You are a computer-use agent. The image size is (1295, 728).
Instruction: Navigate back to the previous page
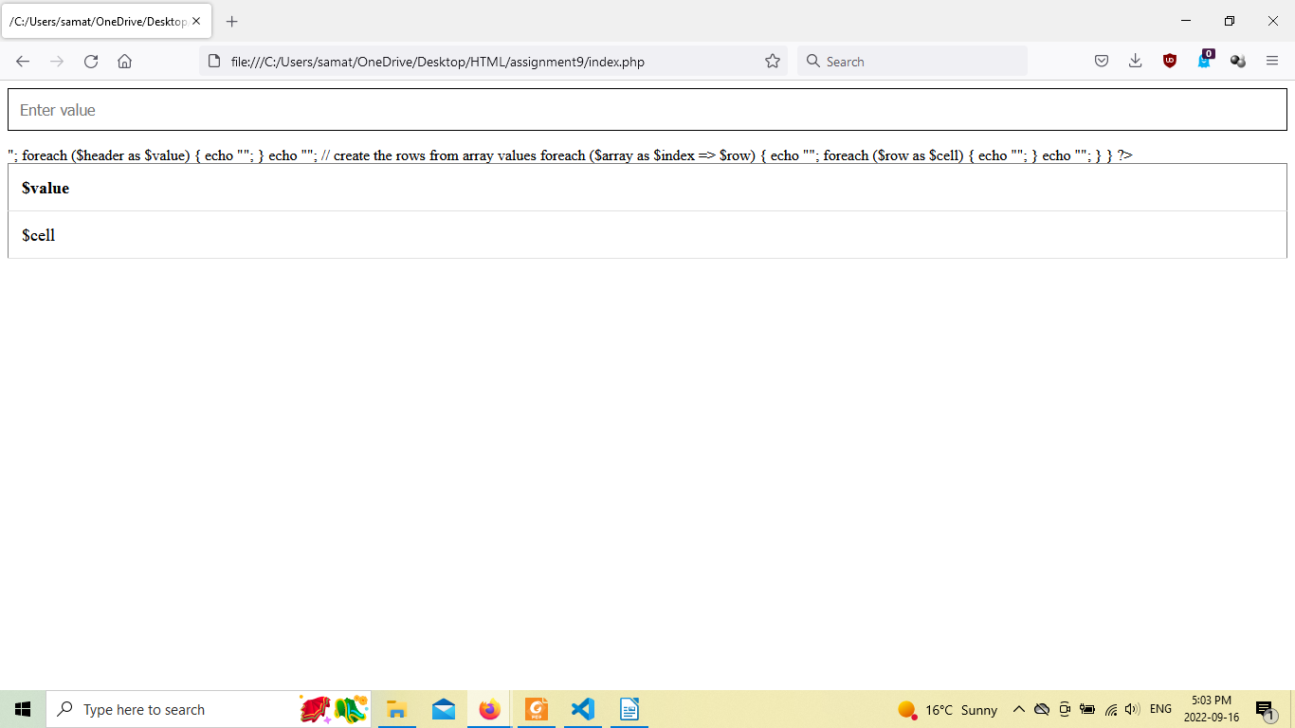click(x=23, y=61)
